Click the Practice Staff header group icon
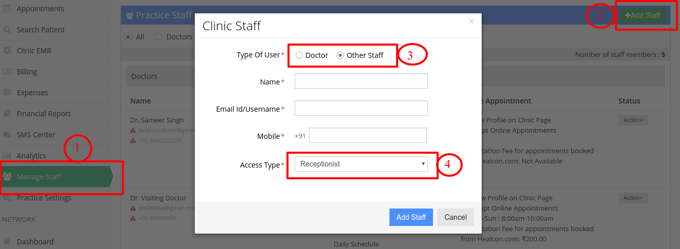680x249 pixels. click(130, 15)
